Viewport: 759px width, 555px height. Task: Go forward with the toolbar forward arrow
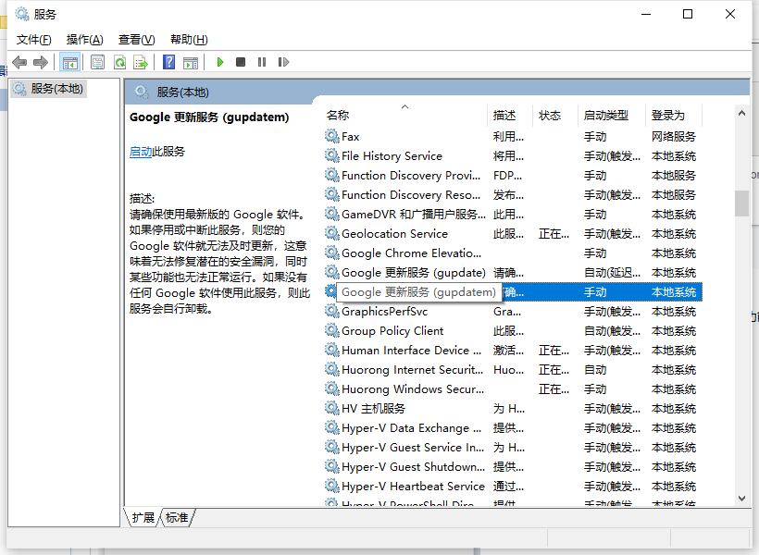coord(41,62)
